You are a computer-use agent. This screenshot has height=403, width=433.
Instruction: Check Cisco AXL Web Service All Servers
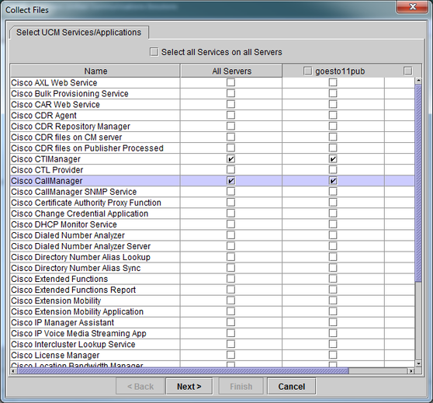point(231,82)
